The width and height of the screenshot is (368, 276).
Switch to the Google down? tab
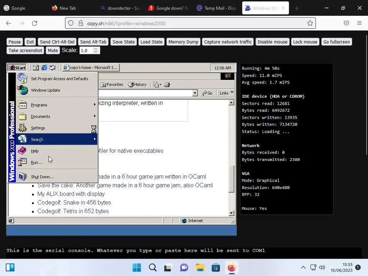click(169, 8)
